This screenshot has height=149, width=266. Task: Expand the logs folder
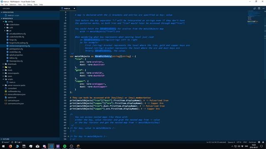[9, 67]
